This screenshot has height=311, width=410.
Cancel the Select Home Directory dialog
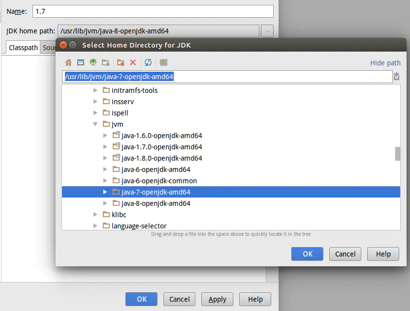[x=345, y=254]
